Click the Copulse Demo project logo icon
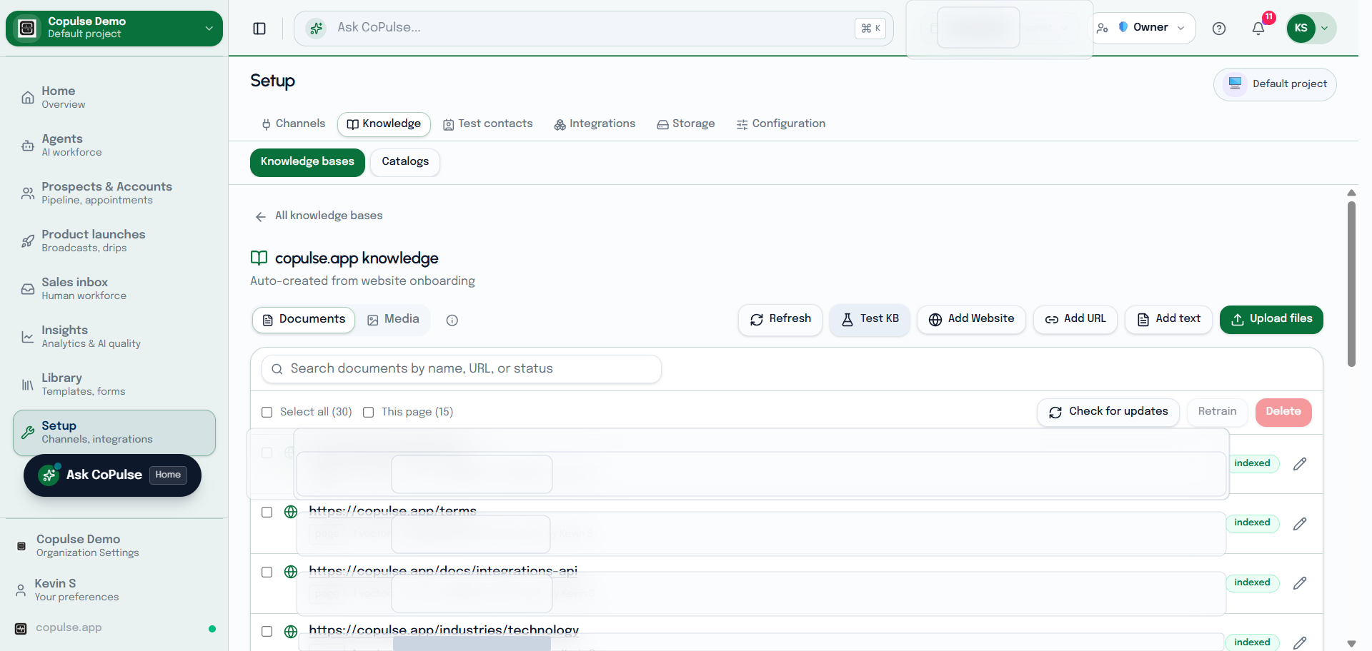The image size is (1372, 651). [x=27, y=28]
